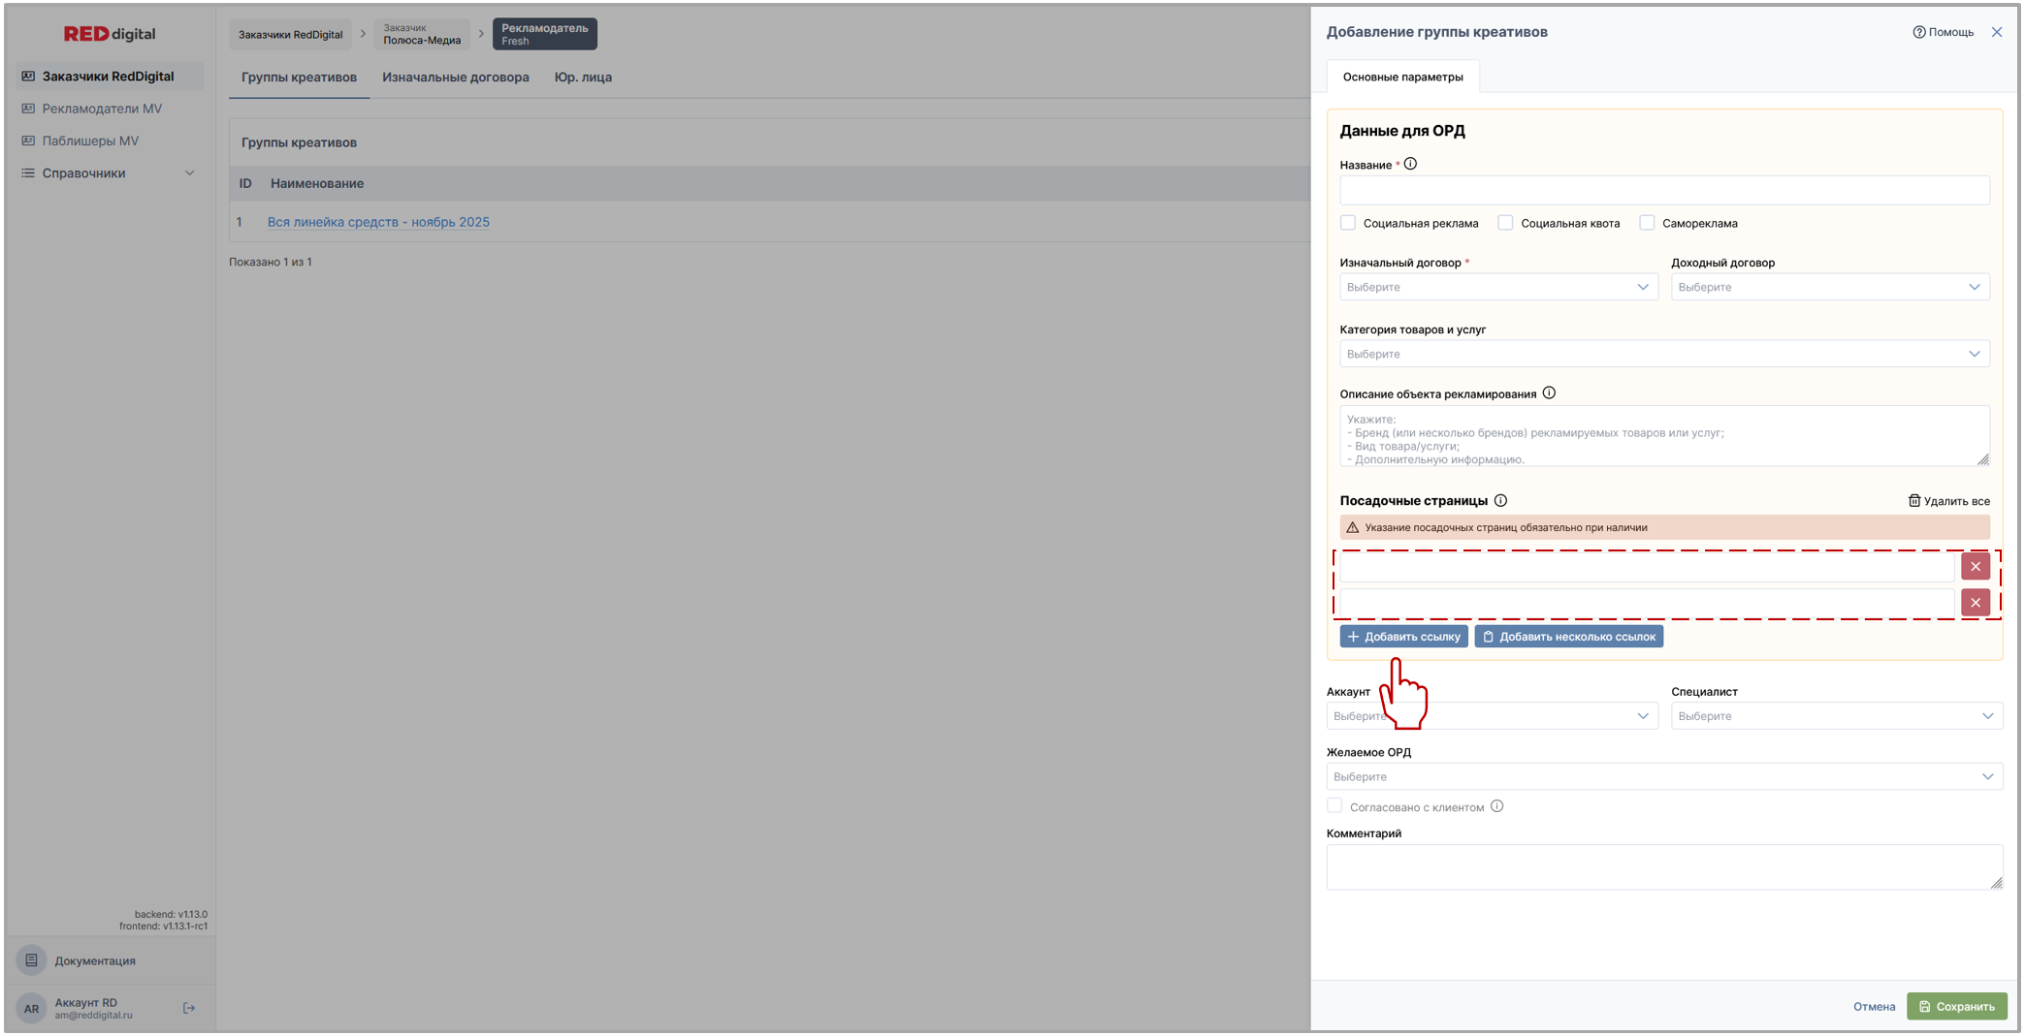The height and width of the screenshot is (1036, 2025).
Task: Click the info icon next to Название
Action: point(1410,165)
